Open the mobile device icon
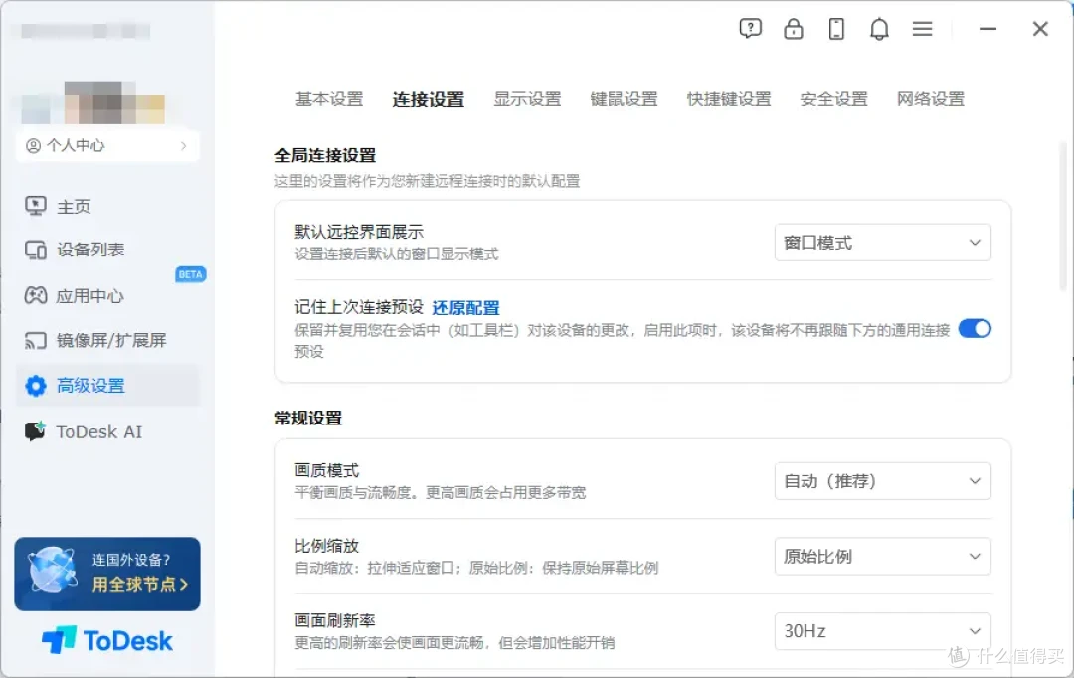1074x678 pixels. 836,29
